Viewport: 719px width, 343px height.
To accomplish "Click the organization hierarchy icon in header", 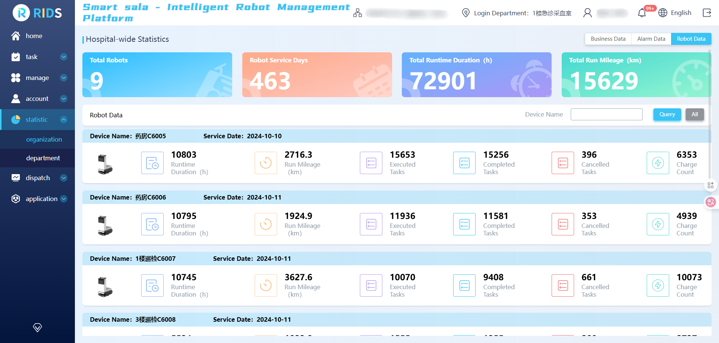I will (x=358, y=13).
